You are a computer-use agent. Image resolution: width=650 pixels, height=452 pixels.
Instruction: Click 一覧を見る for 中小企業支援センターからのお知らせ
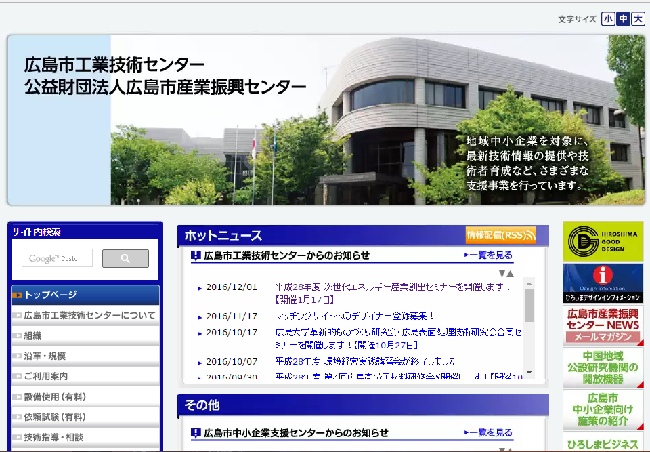pyautogui.click(x=488, y=433)
